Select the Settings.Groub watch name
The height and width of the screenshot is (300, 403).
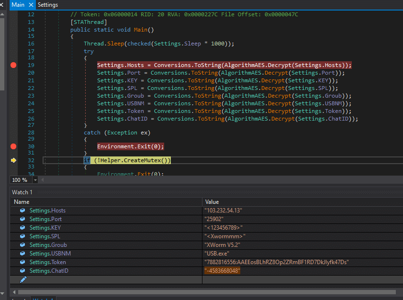click(48, 245)
